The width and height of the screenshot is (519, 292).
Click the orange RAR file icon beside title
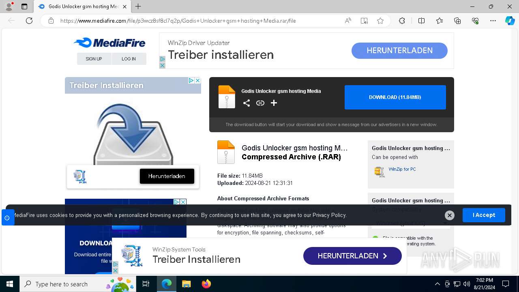click(226, 152)
